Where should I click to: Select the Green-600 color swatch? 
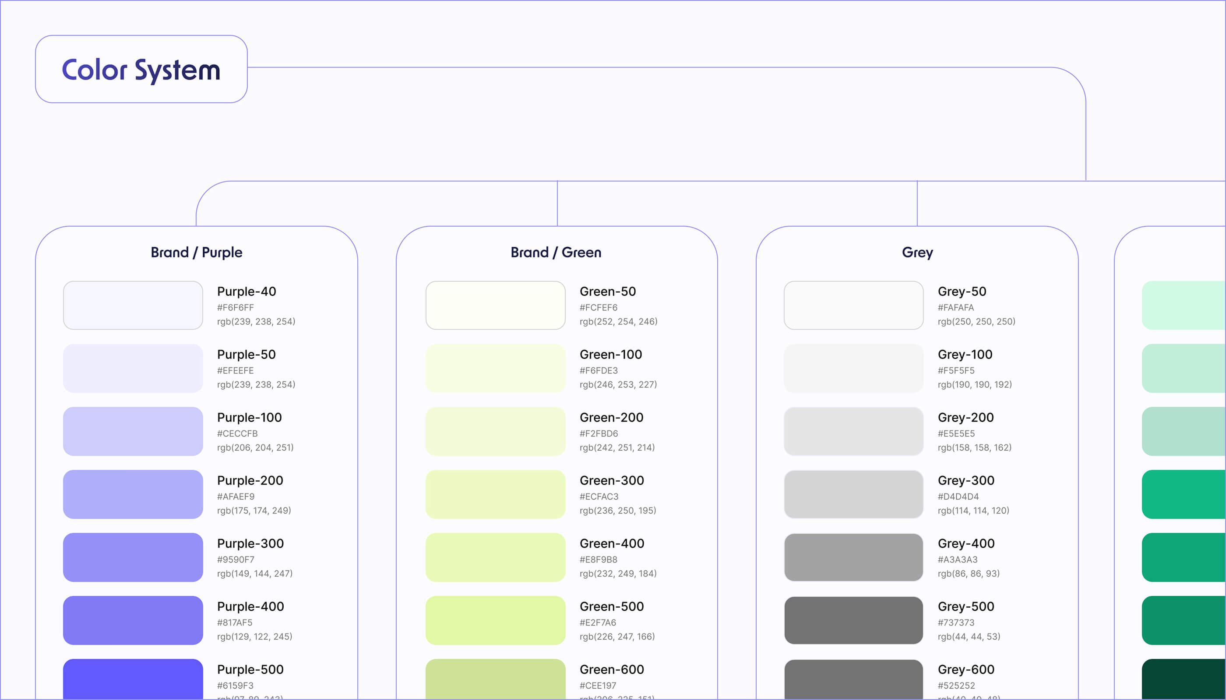pyautogui.click(x=495, y=682)
